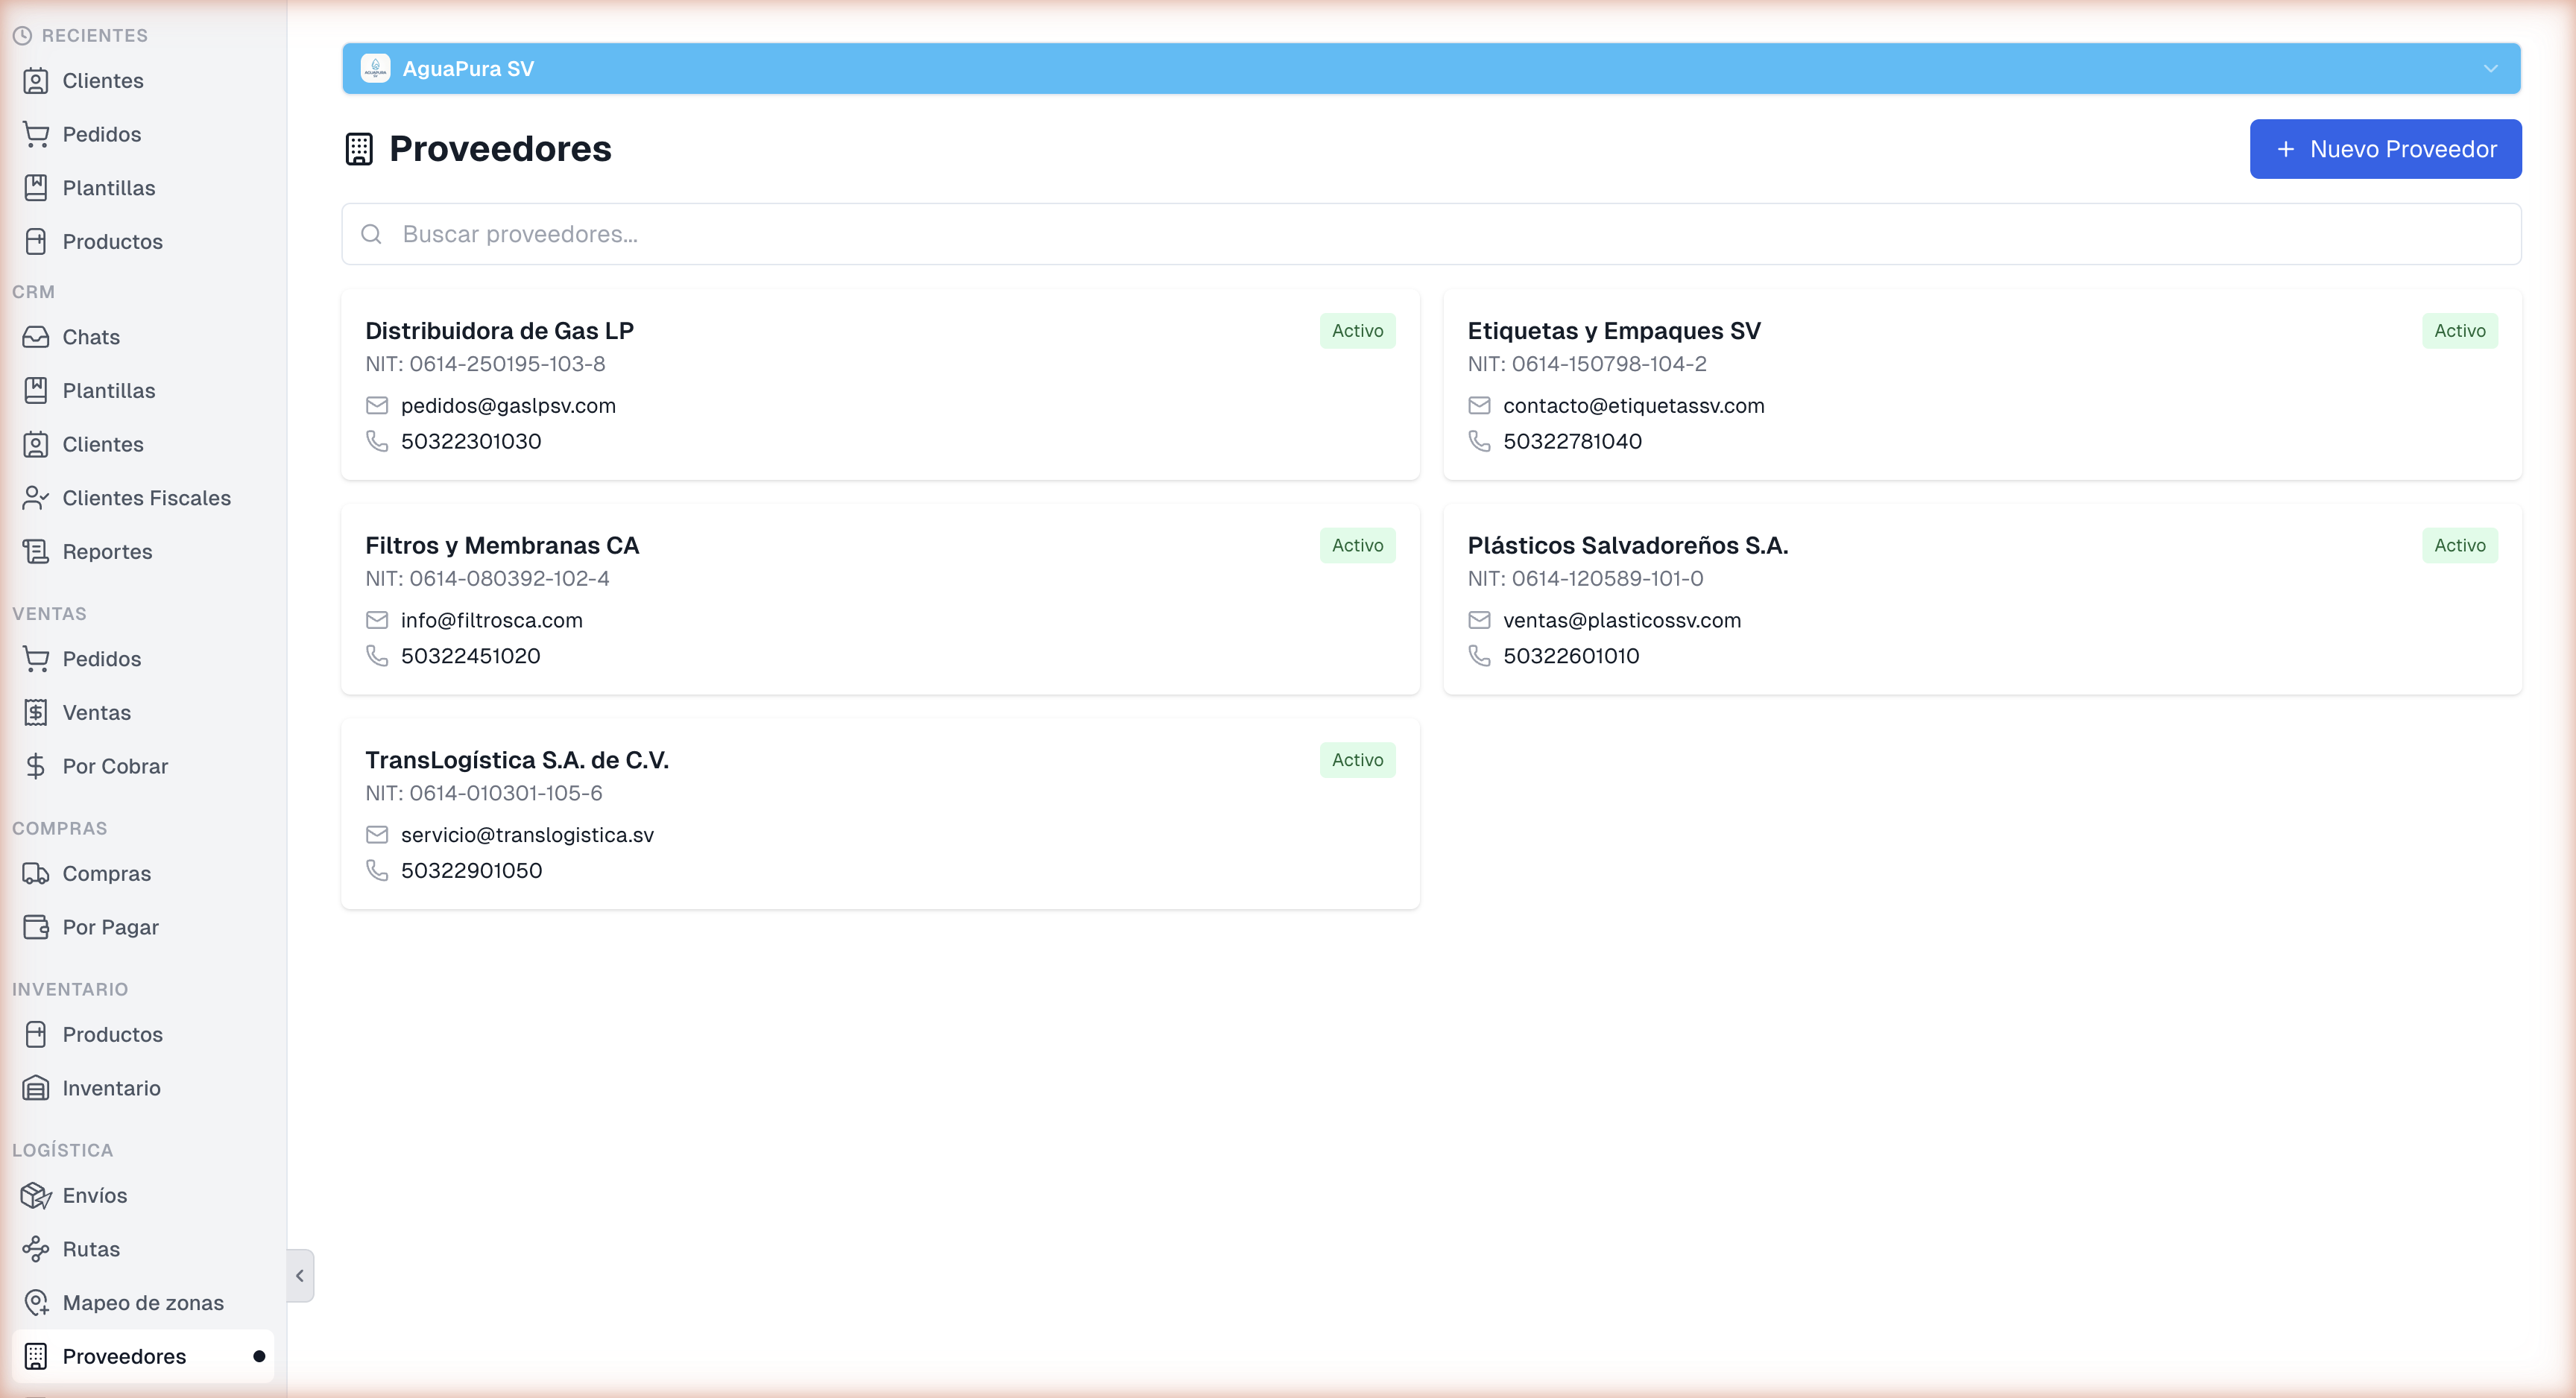Viewport: 2576px width, 1398px height.
Task: Click the dropdown chevron on the company selector
Action: click(x=2490, y=69)
